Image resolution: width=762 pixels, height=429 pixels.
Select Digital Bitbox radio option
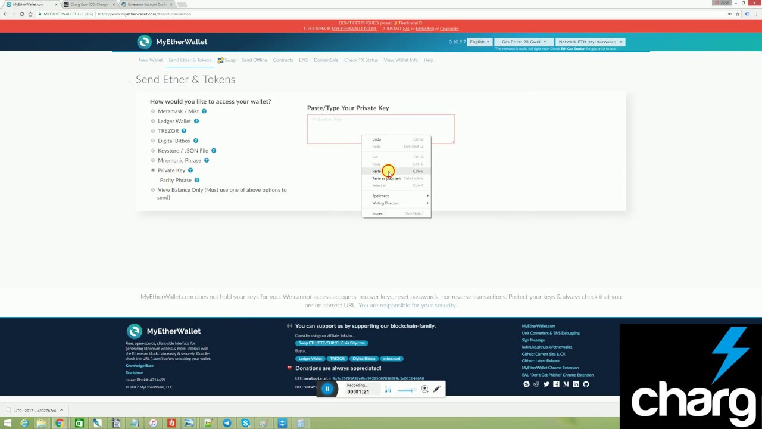click(153, 141)
